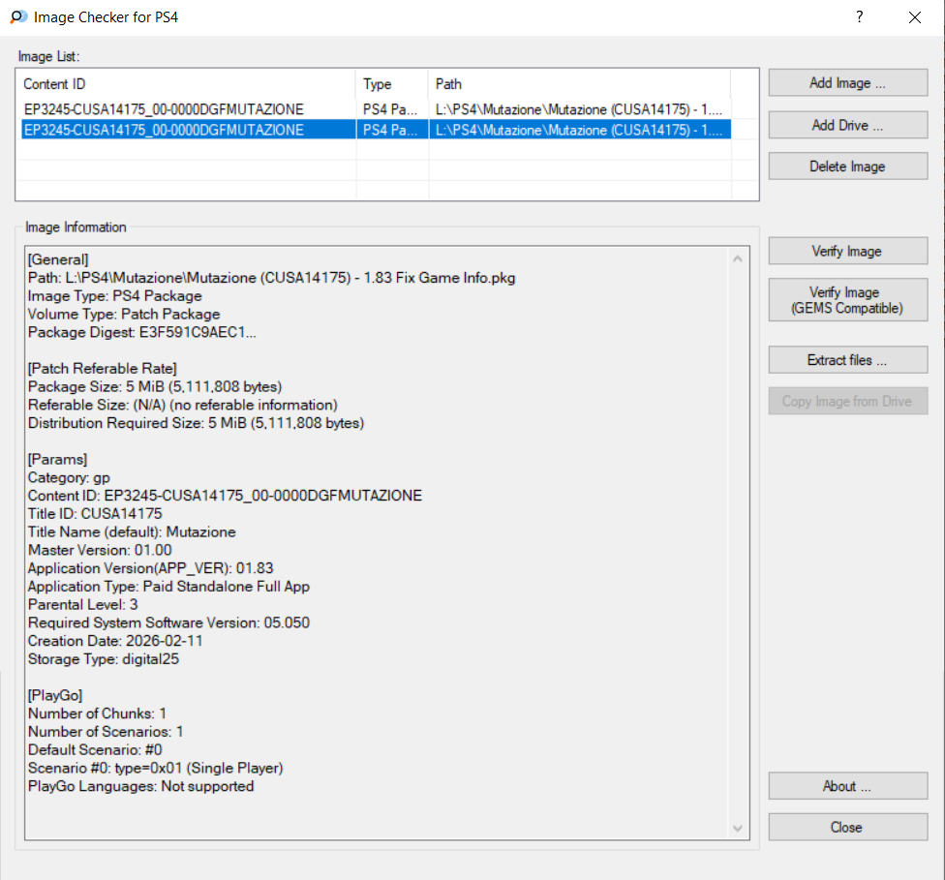Click Verify Image (GEMS Compatible) button
Screen dimensions: 945x880
pyautogui.click(x=847, y=300)
